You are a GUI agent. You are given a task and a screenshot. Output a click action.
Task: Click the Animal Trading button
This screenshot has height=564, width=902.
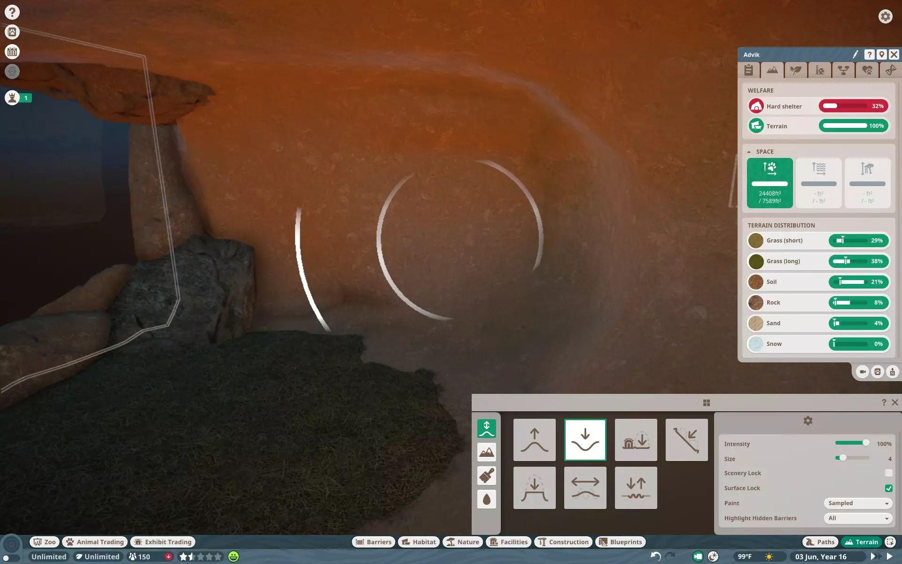click(x=95, y=542)
